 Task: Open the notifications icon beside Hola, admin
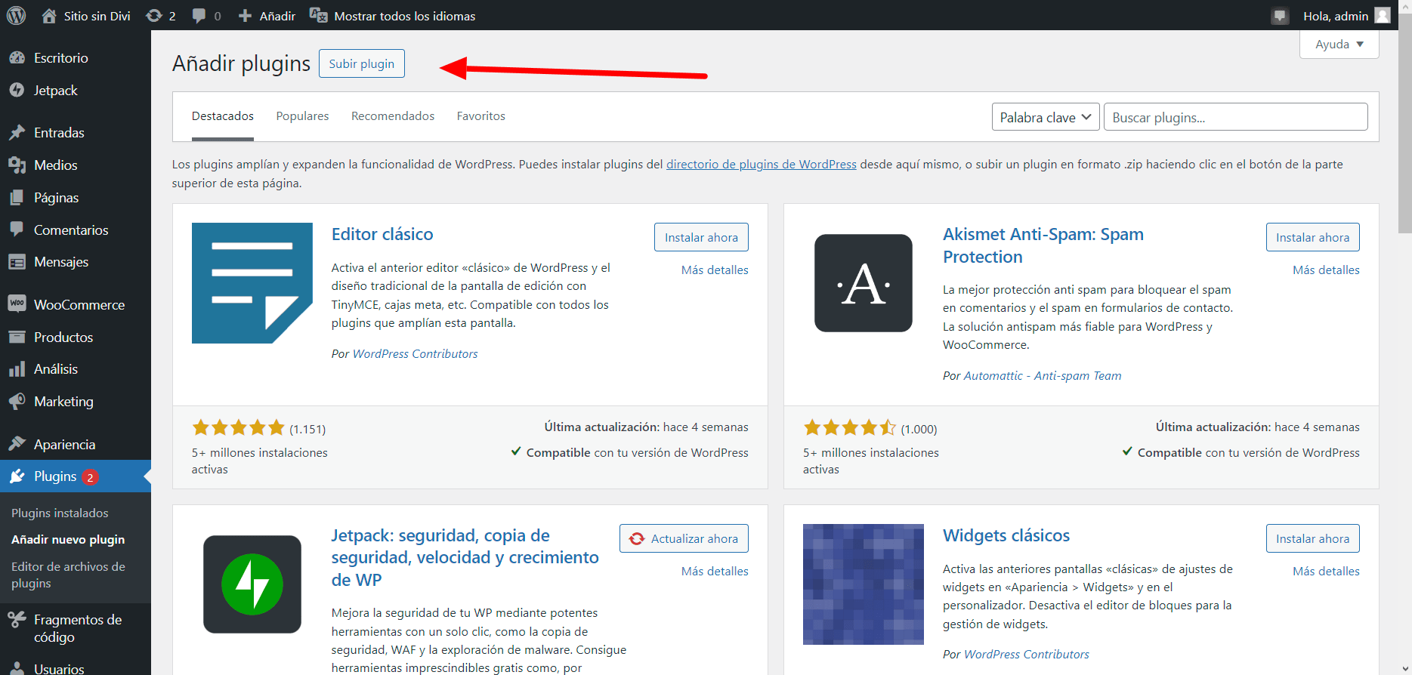click(1280, 16)
